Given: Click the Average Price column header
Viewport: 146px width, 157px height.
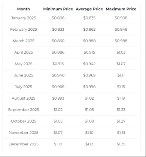Looking at the screenshot, I should (x=89, y=9).
